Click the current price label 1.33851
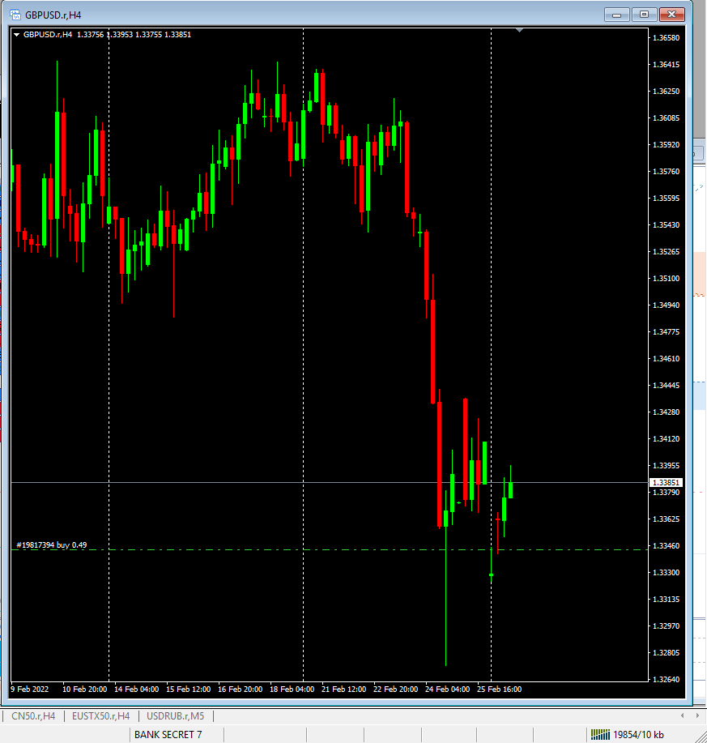 [x=666, y=482]
